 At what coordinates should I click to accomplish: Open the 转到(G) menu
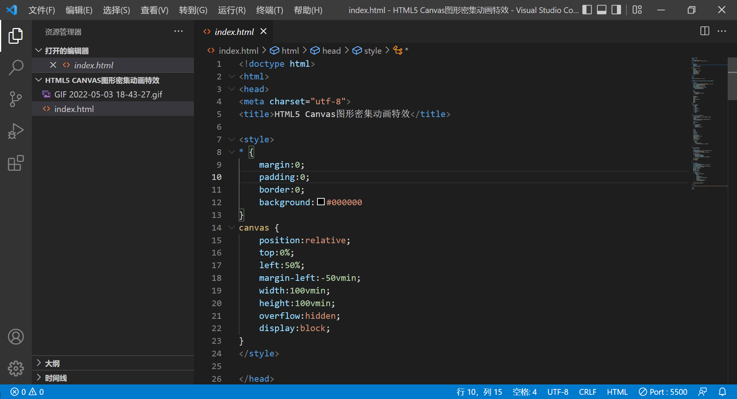pyautogui.click(x=193, y=10)
